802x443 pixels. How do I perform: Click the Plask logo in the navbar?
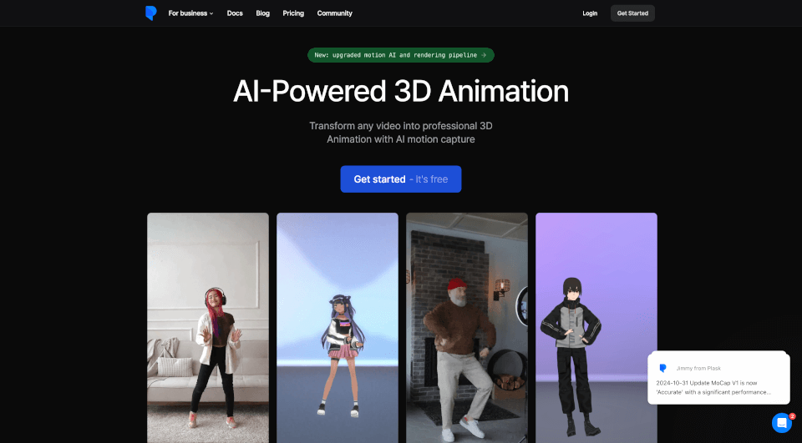[150, 13]
